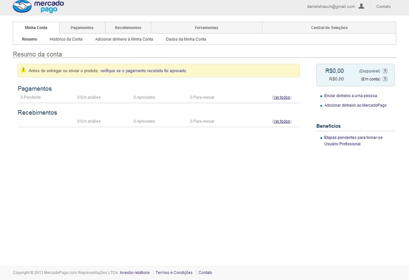Click 0 Em análise under Pagamentos
Image resolution: width=409 pixels, height=280 pixels.
(89, 97)
